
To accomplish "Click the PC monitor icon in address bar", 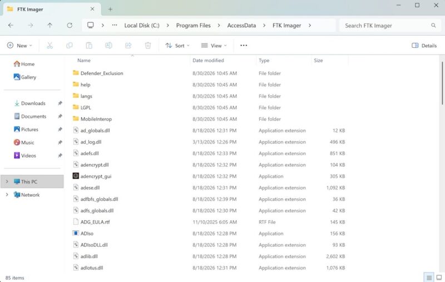I will 91,25.
